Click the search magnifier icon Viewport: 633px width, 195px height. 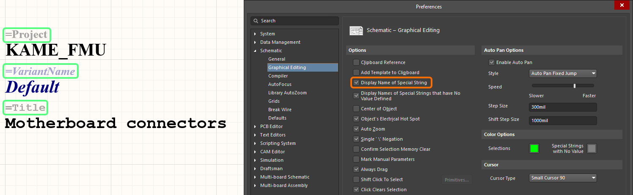tap(256, 21)
